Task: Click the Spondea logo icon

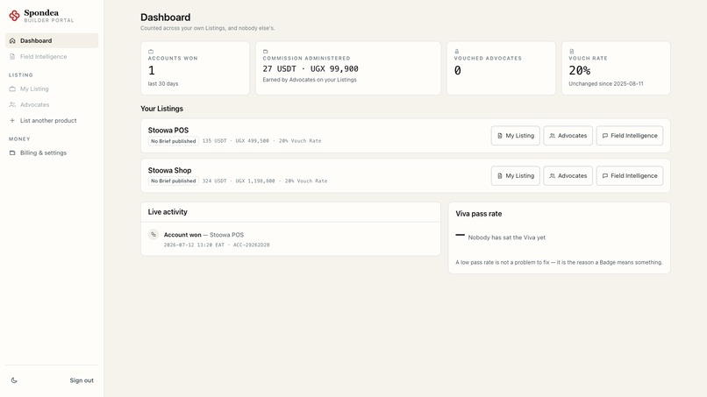Action: point(14,16)
